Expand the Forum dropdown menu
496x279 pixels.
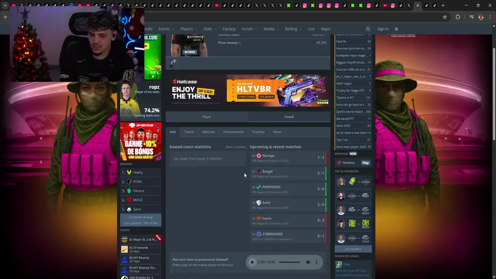coord(249,29)
